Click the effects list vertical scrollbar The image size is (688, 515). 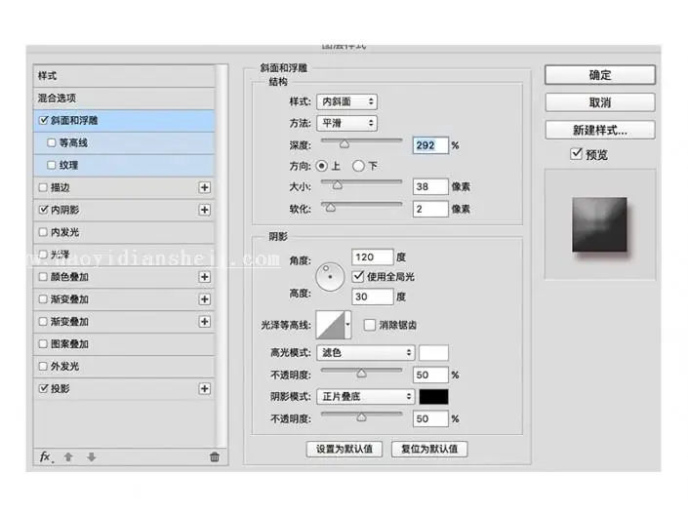pos(223,255)
